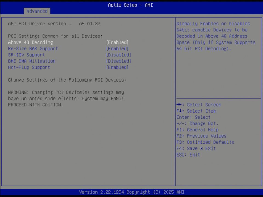Select the Advanced tab
The width and height of the screenshot is (263, 197).
pyautogui.click(x=37, y=11)
